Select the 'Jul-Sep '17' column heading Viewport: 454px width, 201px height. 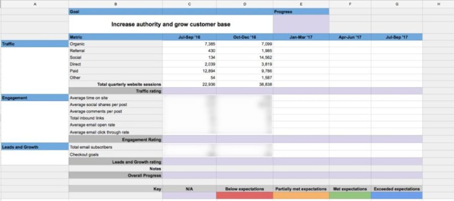click(x=397, y=37)
